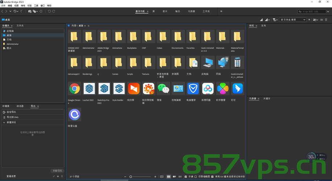Viewport: 332px width, 181px height.
Task: Toggle the 仅限缩略图 checkbox
Action: 196,177
